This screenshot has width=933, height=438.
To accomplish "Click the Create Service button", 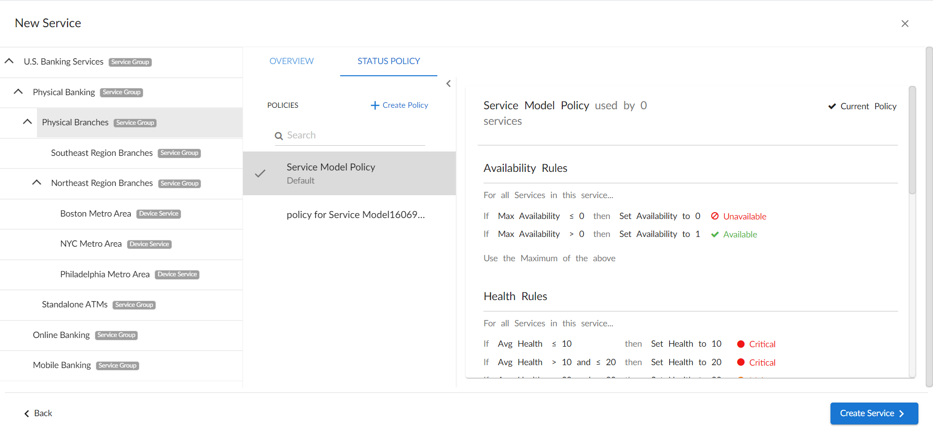I will click(874, 413).
